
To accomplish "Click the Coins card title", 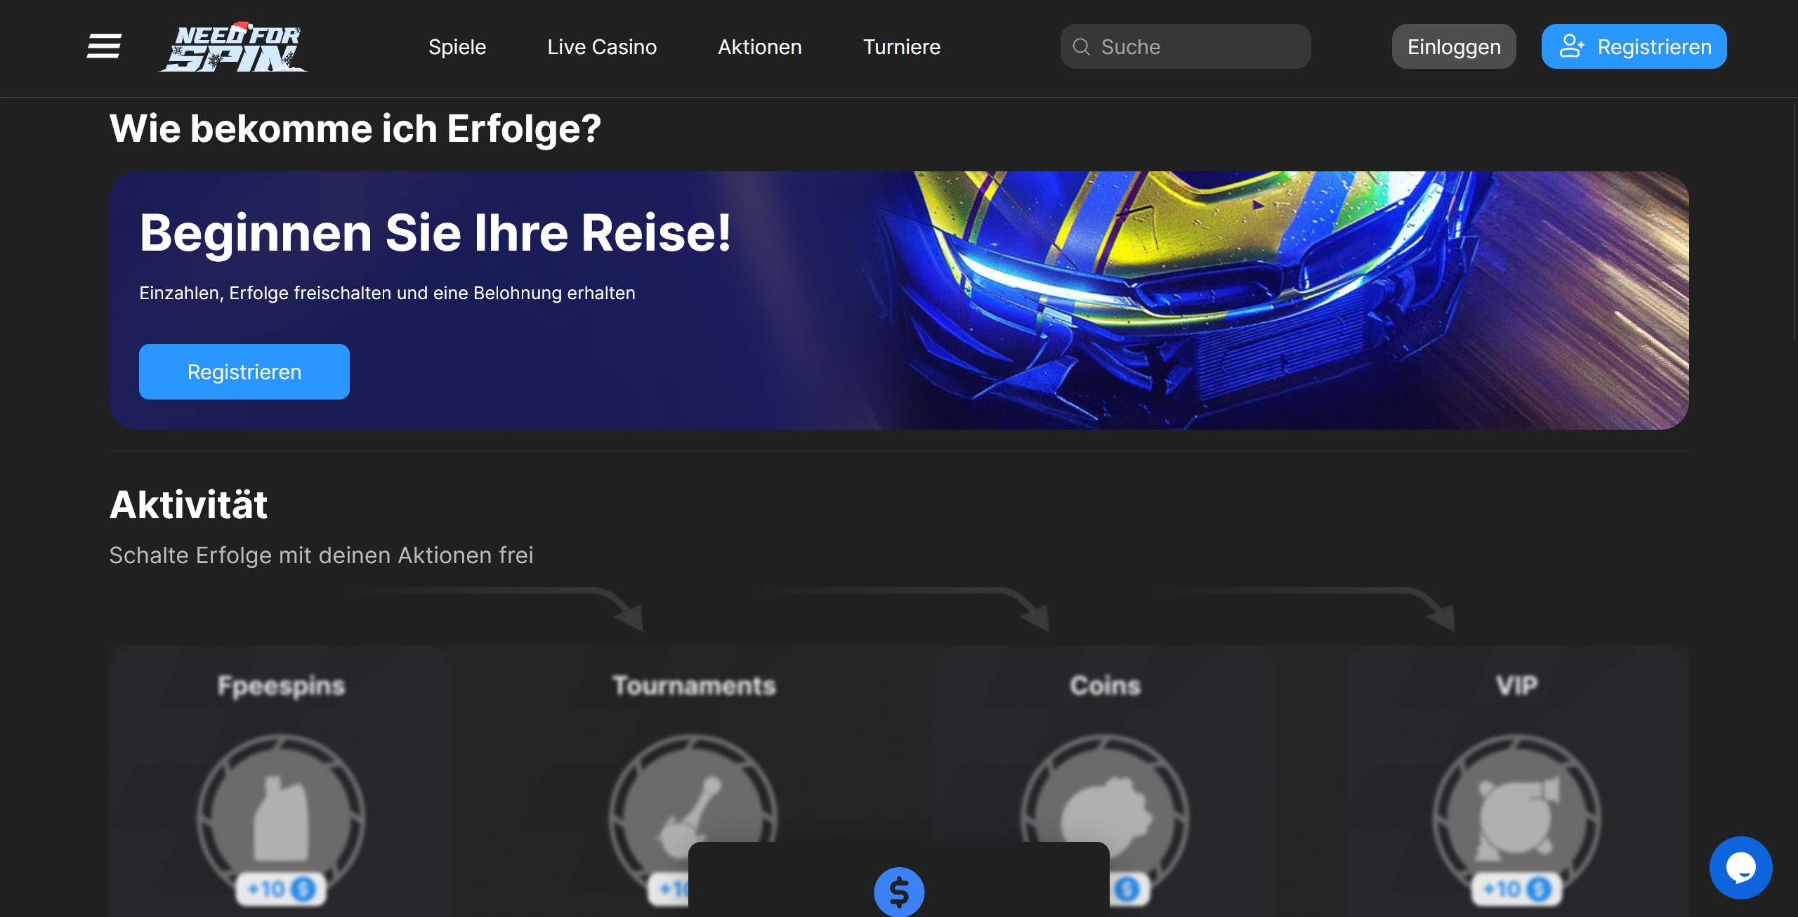I will tap(1105, 685).
